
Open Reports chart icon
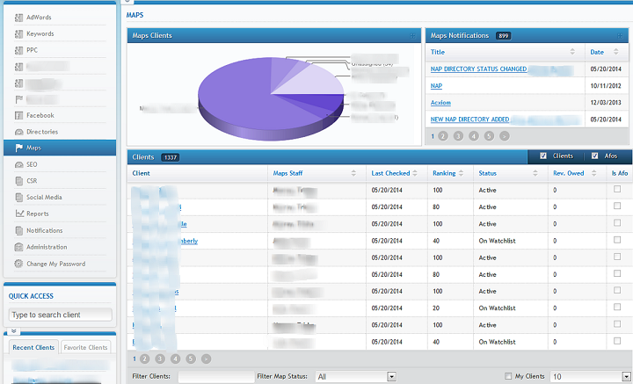click(x=19, y=214)
